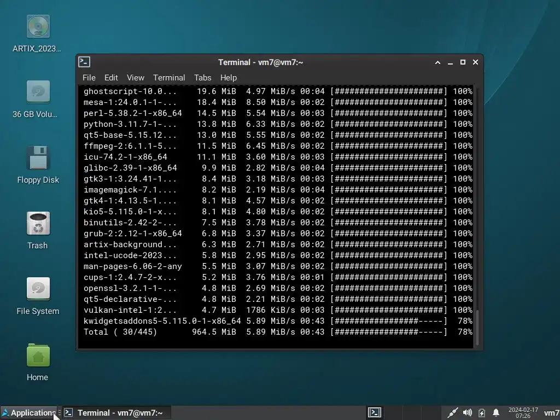Open the Edit menu
Screen dimensions: 560x420
(111, 78)
